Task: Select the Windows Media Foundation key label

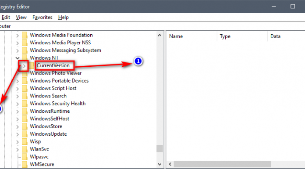Action: click(x=61, y=35)
